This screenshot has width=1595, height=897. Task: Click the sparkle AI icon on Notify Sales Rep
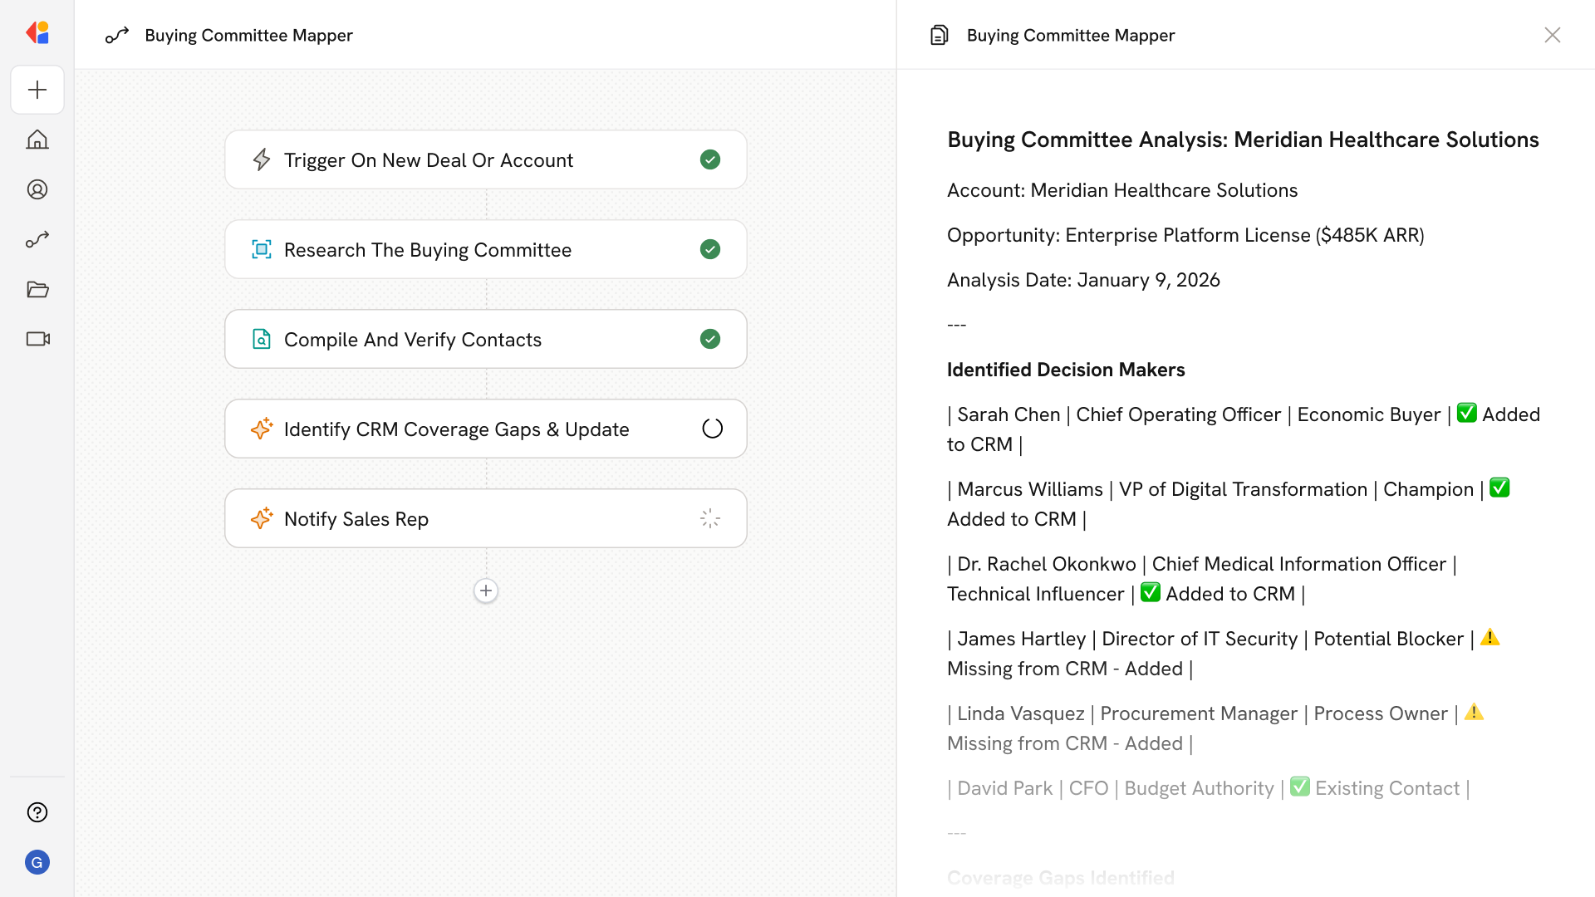pyautogui.click(x=262, y=518)
